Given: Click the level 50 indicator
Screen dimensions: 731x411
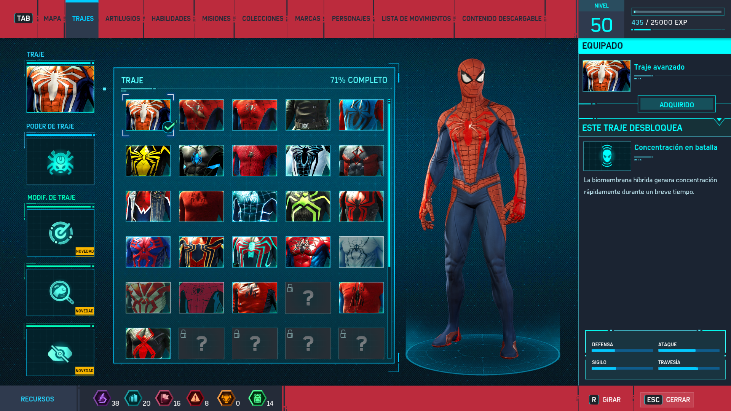Looking at the screenshot, I should (602, 25).
